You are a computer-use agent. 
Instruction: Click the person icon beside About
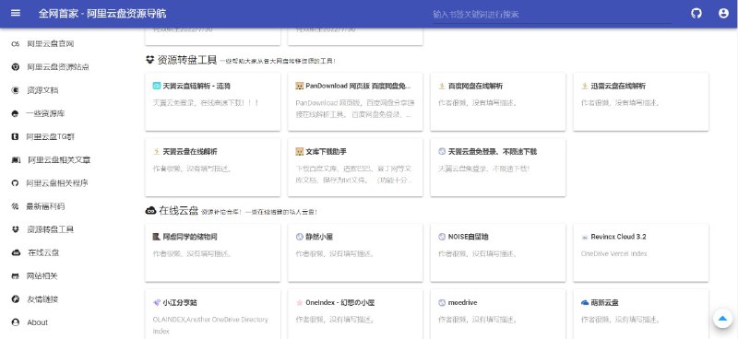[x=15, y=322]
